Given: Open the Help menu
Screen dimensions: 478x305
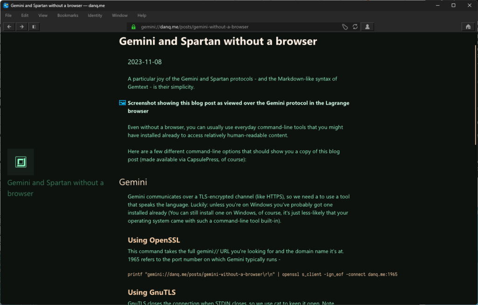Looking at the screenshot, I should [x=141, y=15].
